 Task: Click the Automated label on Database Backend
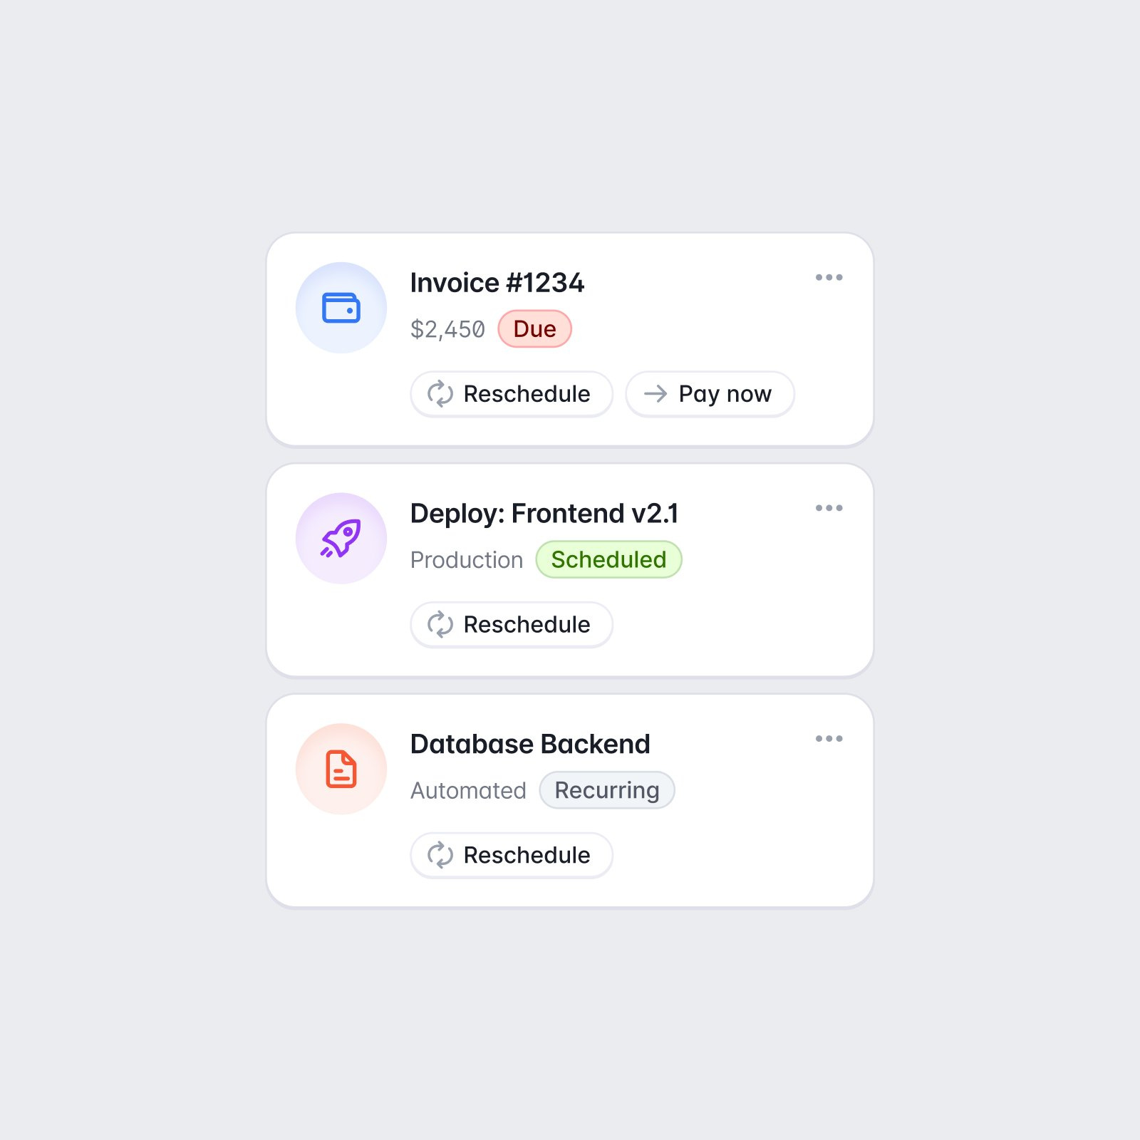coord(468,791)
